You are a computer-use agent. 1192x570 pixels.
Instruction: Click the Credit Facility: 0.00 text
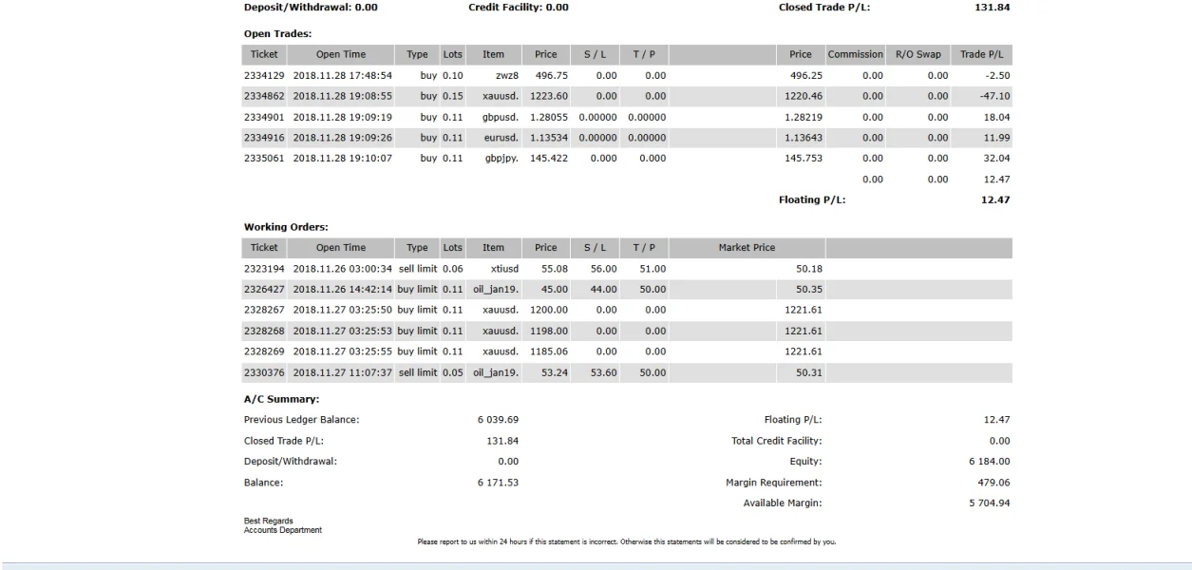click(519, 7)
